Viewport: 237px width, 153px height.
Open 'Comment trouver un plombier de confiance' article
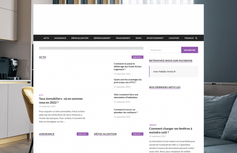[x=125, y=111]
